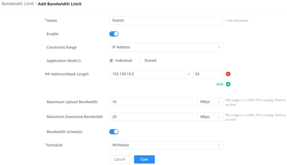This screenshot has width=287, height=165.
Task: Toggle the Bandwidth Schedule switch
Action: pyautogui.click(x=114, y=131)
